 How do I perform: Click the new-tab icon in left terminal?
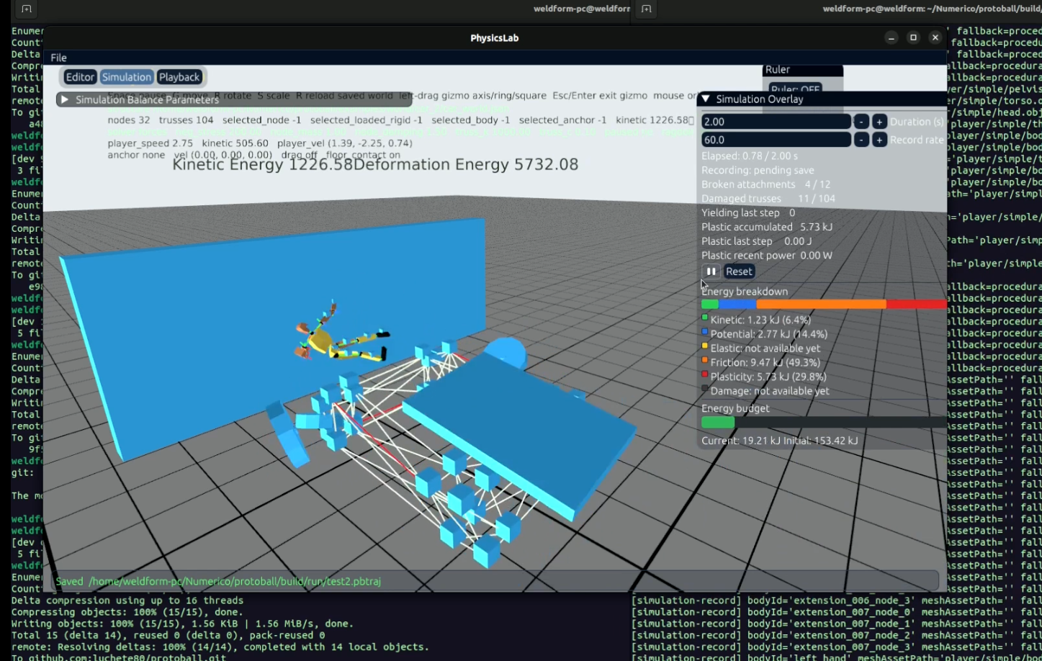(27, 9)
